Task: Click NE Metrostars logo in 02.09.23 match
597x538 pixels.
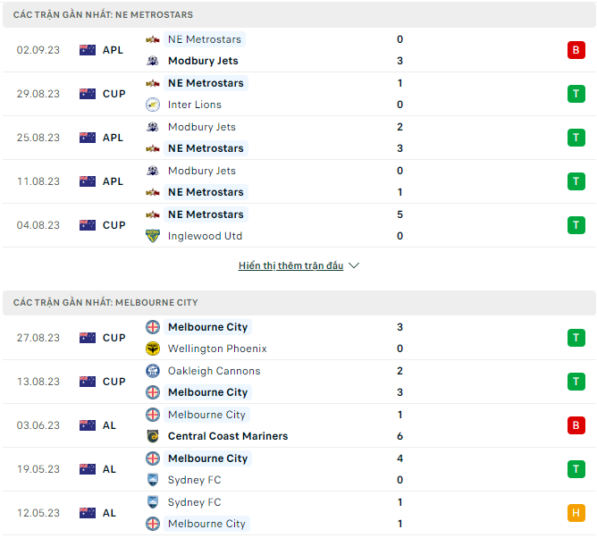Action: click(x=153, y=39)
